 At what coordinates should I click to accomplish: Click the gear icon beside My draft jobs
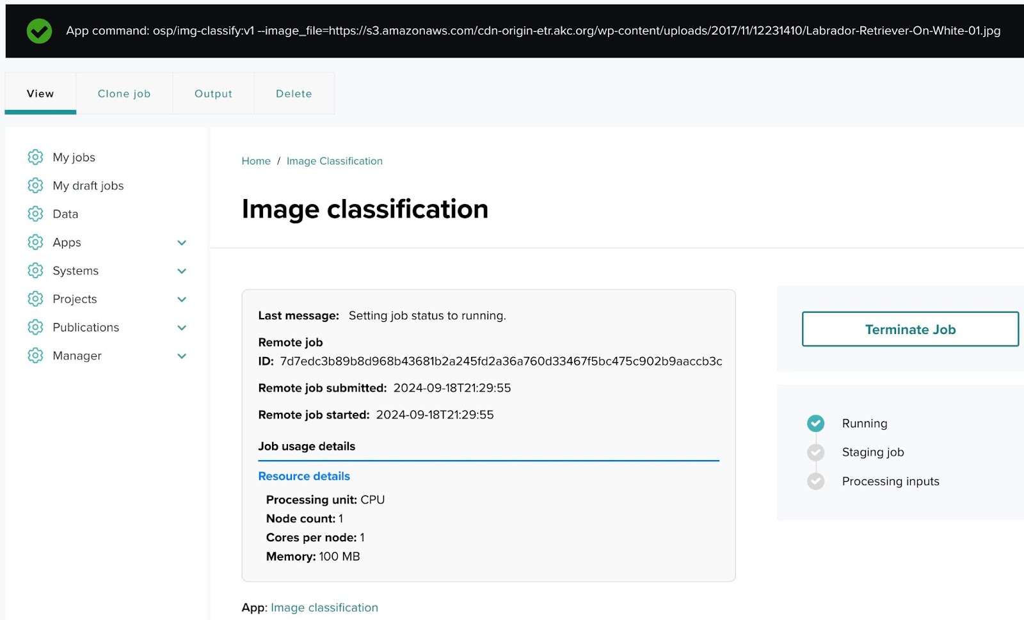click(35, 186)
